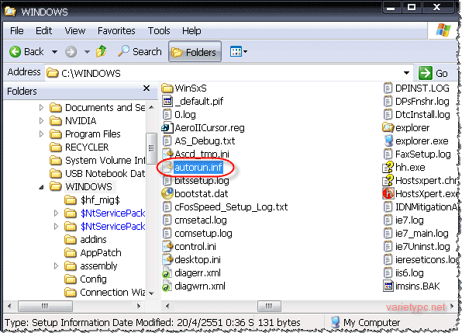The image size is (462, 333).
Task: Select the explorer folder icon
Action: 388,127
